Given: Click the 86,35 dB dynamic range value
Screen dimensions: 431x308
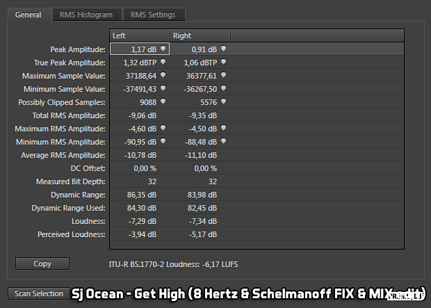Looking at the screenshot, I should tap(142, 195).
